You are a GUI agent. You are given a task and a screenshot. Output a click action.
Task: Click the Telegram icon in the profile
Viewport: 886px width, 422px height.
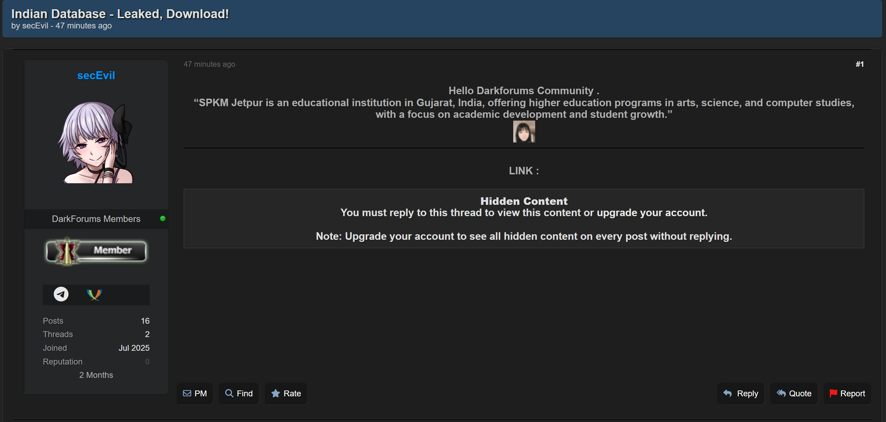(x=61, y=294)
